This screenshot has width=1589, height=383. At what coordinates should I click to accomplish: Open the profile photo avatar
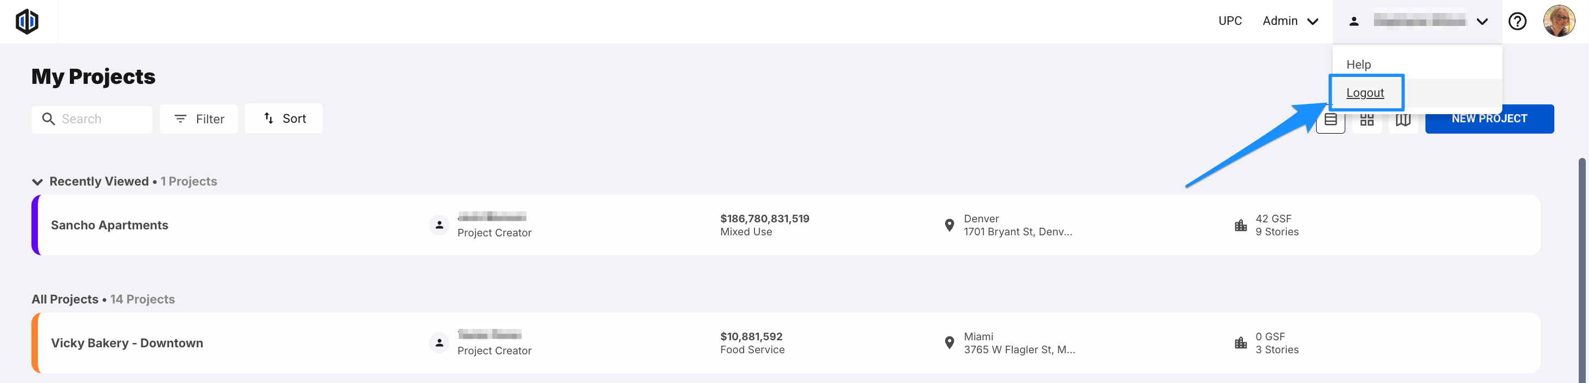click(x=1559, y=22)
